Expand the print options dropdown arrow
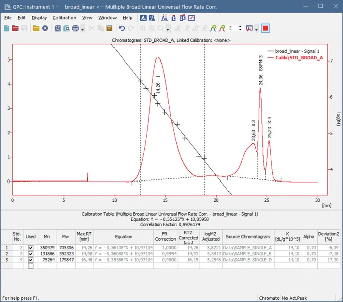 pos(82,29)
